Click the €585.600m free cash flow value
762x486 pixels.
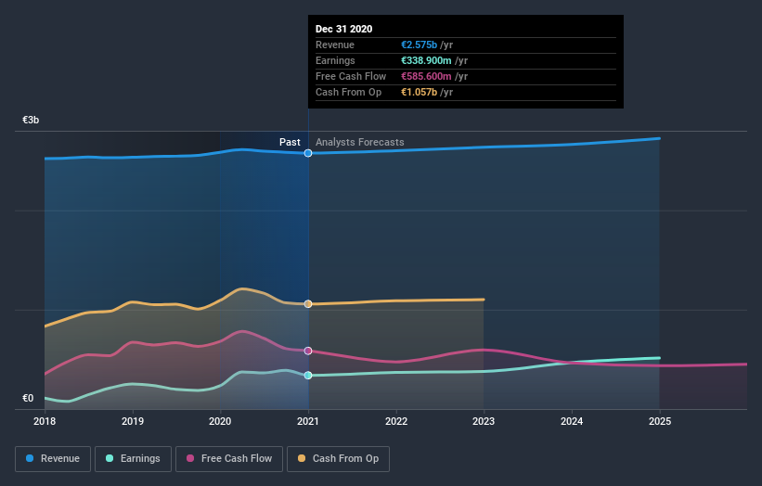(426, 76)
